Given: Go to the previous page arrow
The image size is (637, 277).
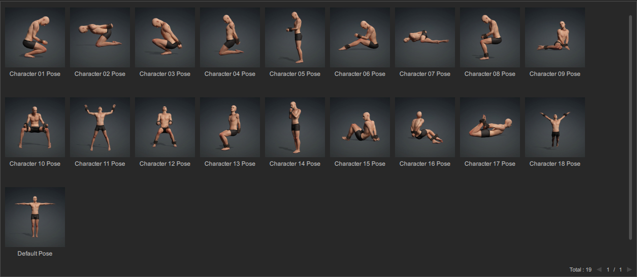Looking at the screenshot, I should (x=599, y=270).
